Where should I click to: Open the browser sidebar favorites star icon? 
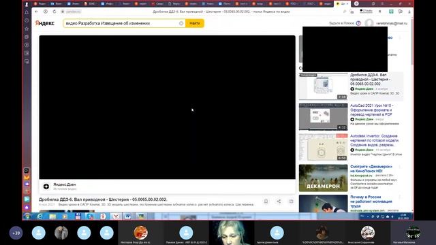coord(27,29)
